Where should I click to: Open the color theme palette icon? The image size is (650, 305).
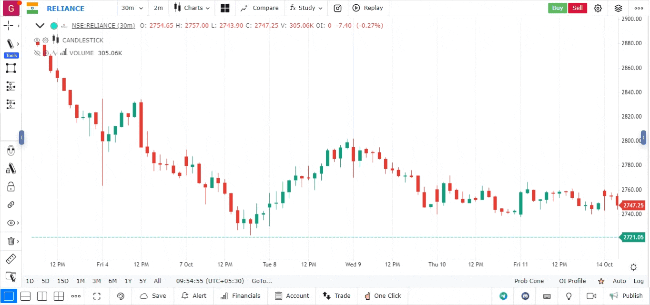[121, 296]
